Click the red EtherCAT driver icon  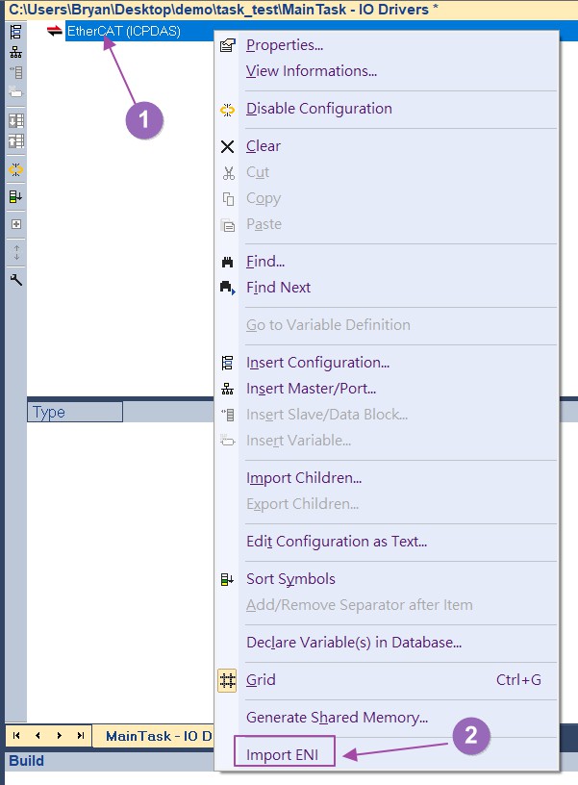coord(55,31)
